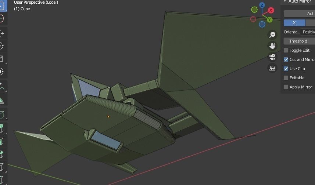Image resolution: width=315 pixels, height=185 pixels.
Task: Enable the Editable checkbox
Action: point(286,78)
